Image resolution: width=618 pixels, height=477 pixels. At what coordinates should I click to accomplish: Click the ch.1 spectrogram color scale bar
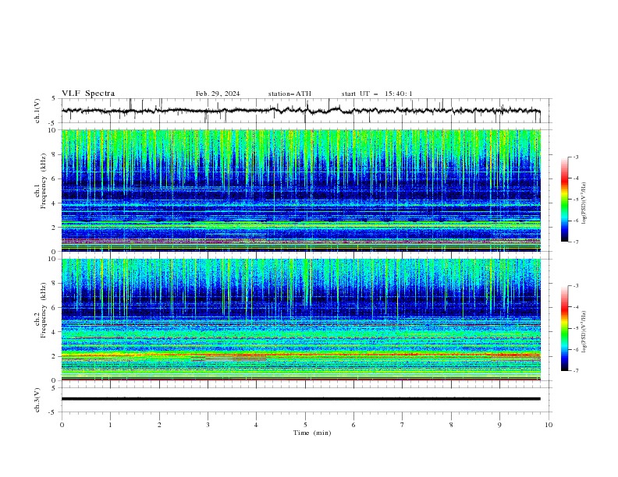click(564, 200)
